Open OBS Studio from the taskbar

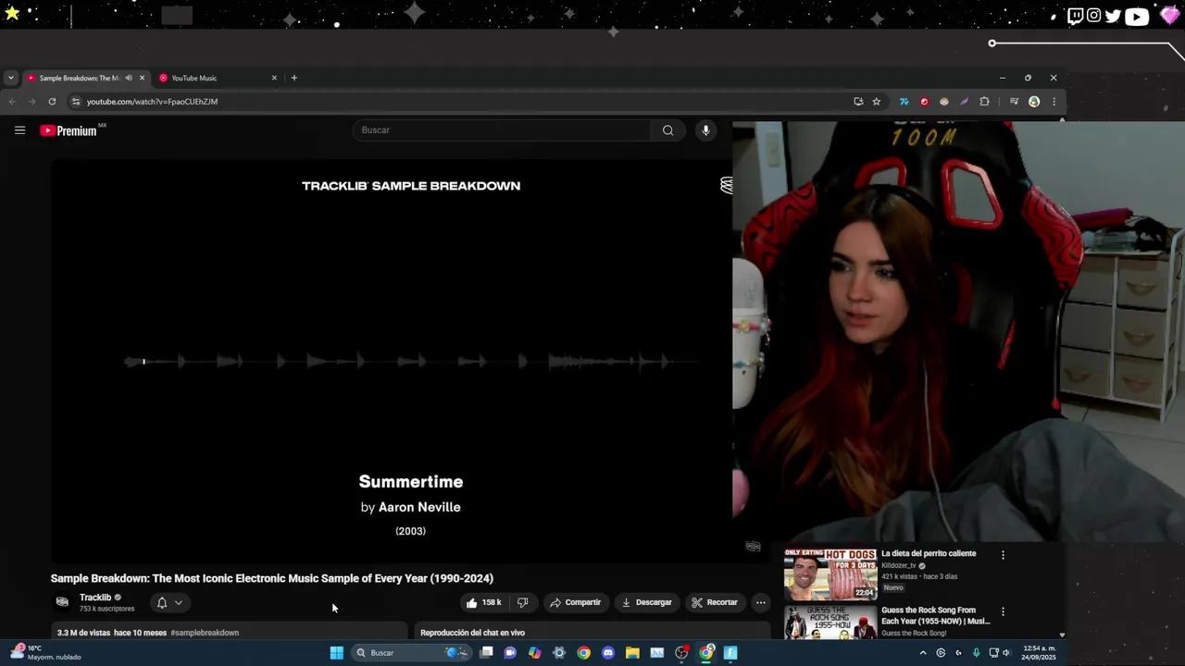pyautogui.click(x=681, y=653)
